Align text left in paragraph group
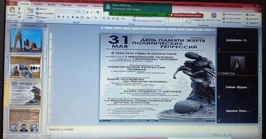This screenshot has width=266, height=139. (x=104, y=18)
